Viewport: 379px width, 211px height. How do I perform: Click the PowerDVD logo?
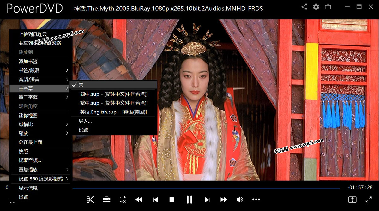click(35, 9)
